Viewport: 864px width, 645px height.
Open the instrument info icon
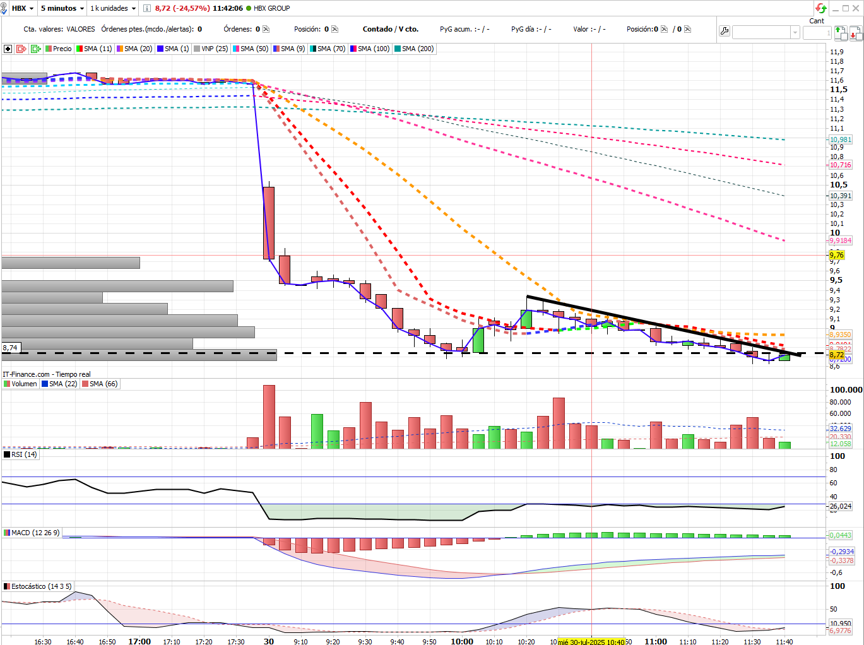[x=147, y=8]
